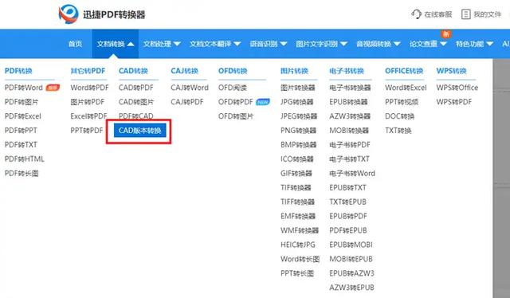Choose PDF转HTML entry
The height and width of the screenshot is (298, 510).
(25, 159)
